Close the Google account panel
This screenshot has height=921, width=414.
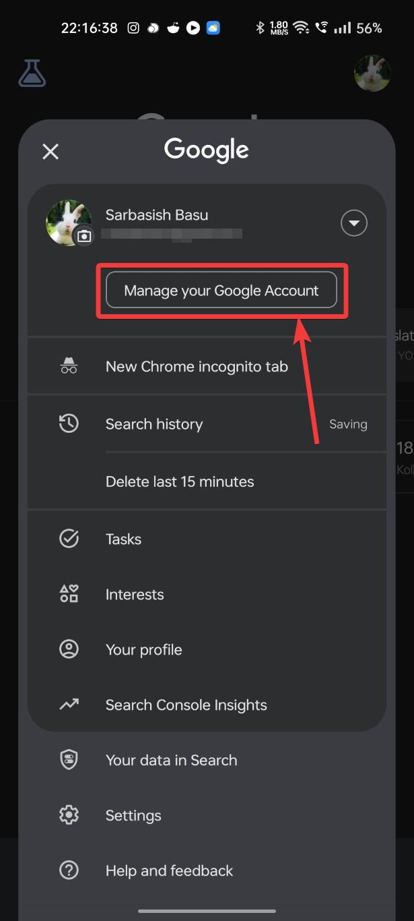pyautogui.click(x=50, y=151)
